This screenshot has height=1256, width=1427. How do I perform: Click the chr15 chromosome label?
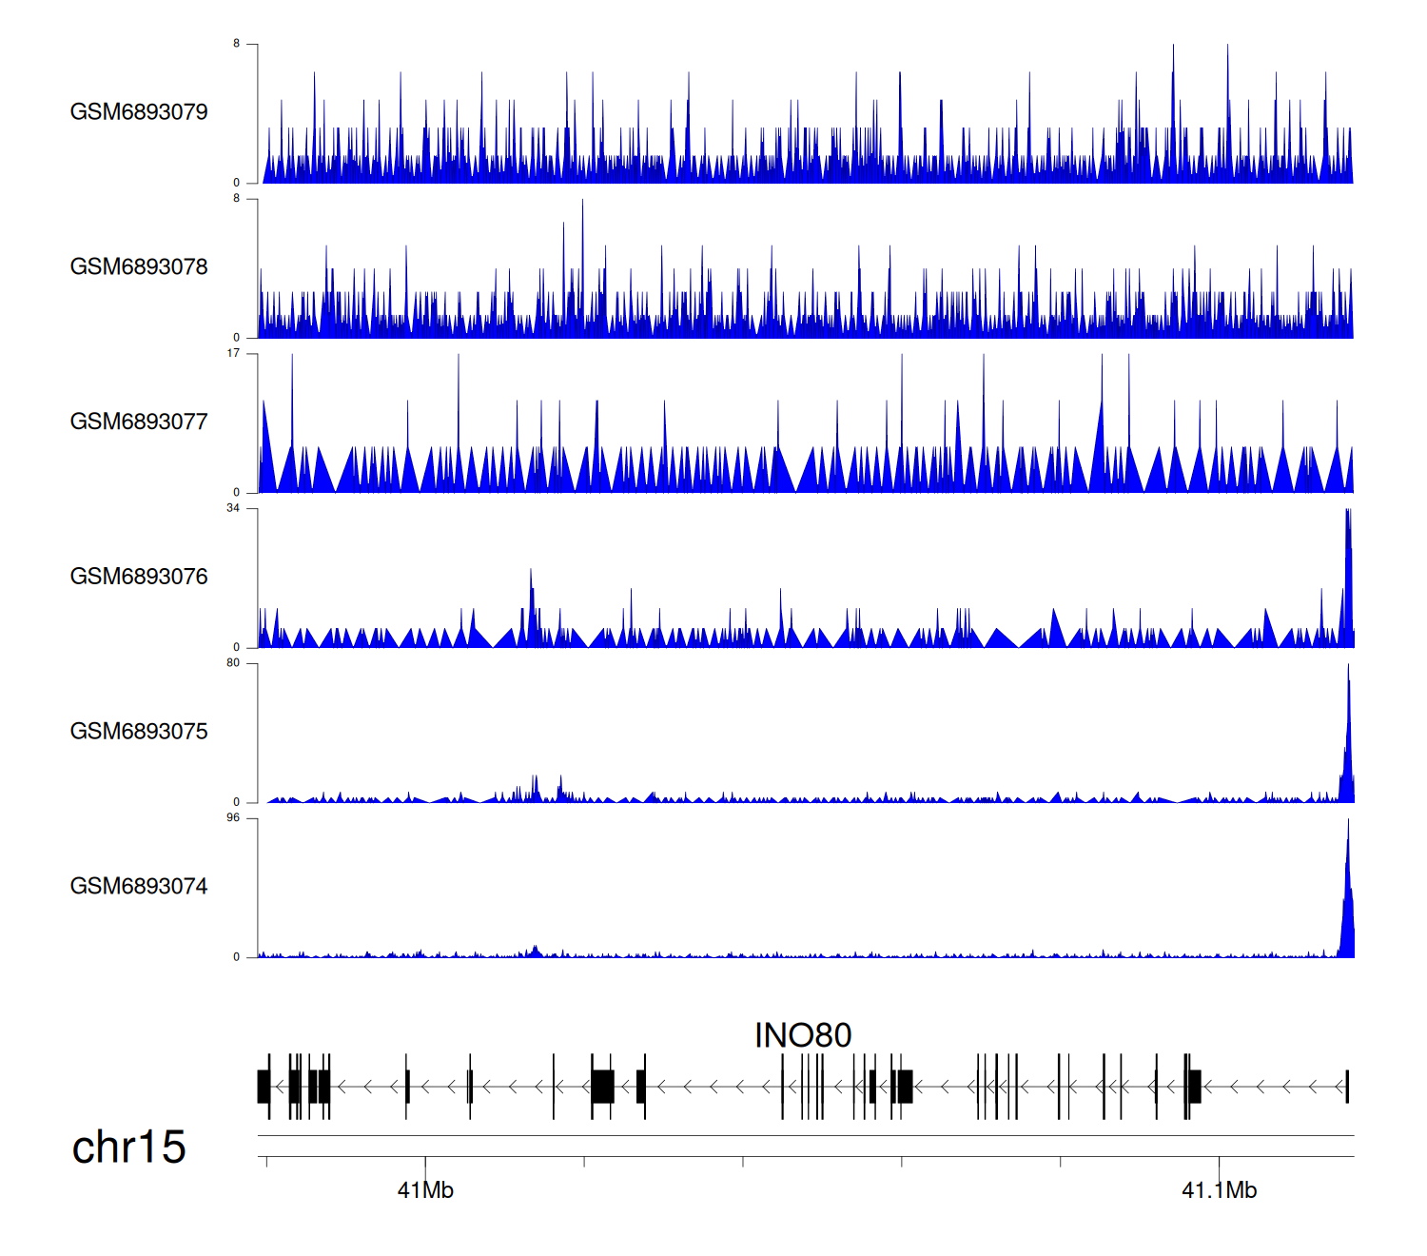128,1148
